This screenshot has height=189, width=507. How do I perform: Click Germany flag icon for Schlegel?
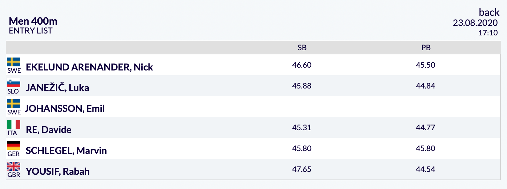pos(14,145)
